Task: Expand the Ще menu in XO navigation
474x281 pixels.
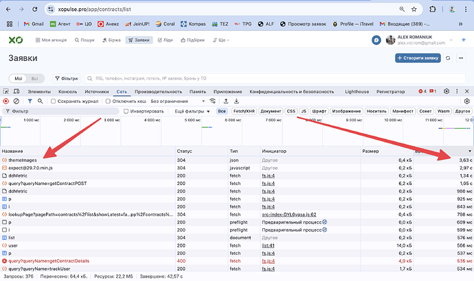Action: 221,40
